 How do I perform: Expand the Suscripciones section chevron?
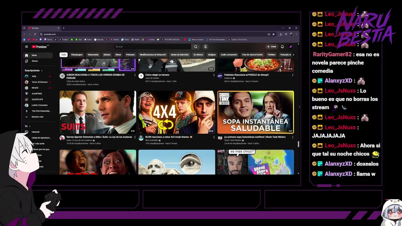click(42, 71)
